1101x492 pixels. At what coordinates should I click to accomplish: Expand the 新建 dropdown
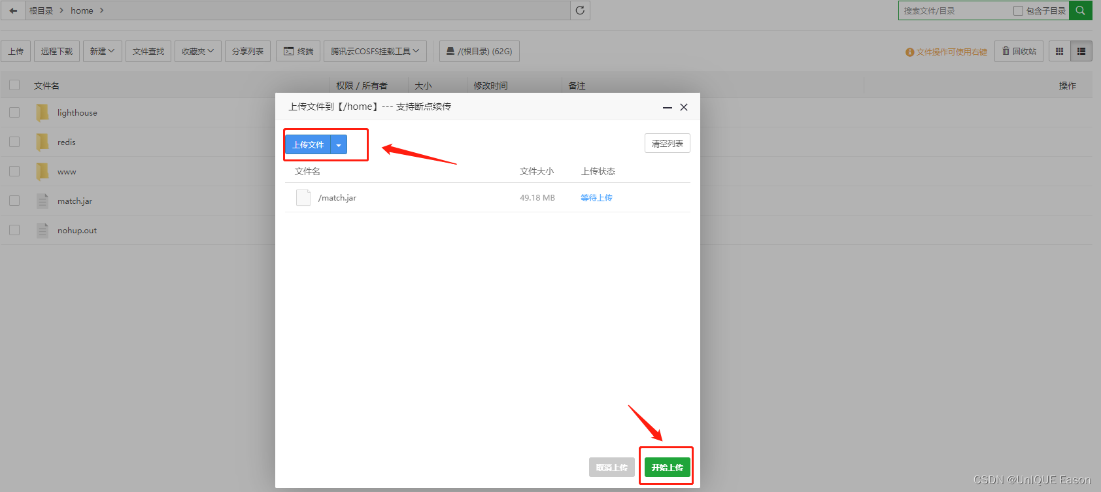coord(103,51)
